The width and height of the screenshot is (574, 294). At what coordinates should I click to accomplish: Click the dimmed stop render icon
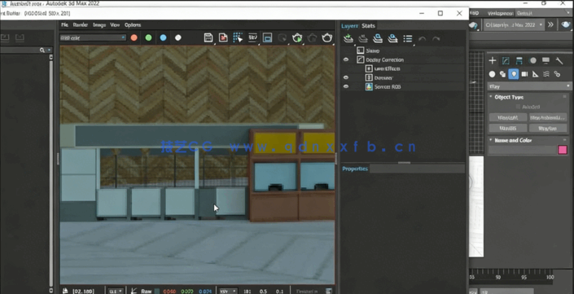283,37
